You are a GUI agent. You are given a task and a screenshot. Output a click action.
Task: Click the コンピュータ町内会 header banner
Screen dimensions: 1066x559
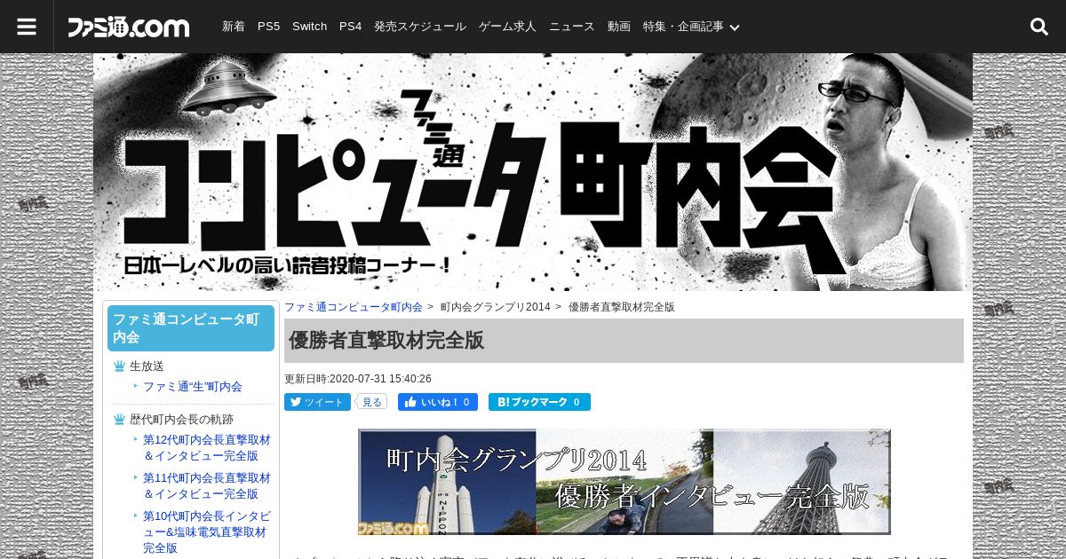click(533, 172)
